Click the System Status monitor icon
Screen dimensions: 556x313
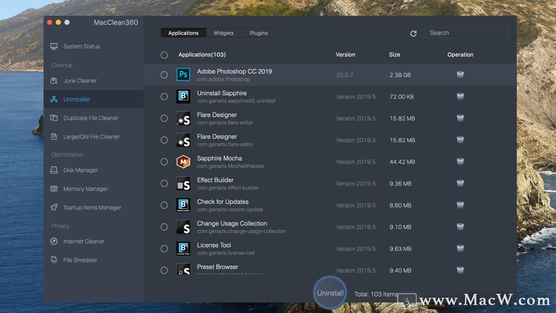(54, 47)
